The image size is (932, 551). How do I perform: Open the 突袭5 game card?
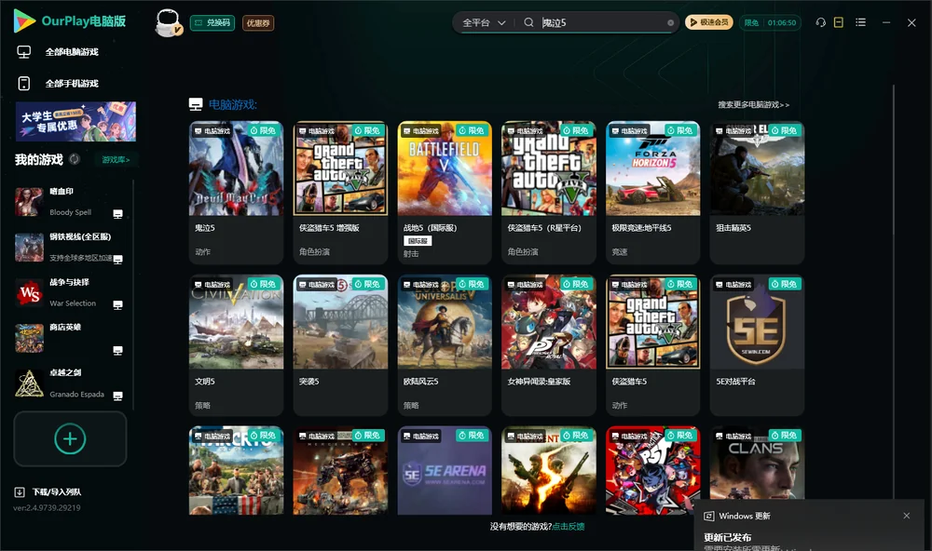pyautogui.click(x=340, y=345)
